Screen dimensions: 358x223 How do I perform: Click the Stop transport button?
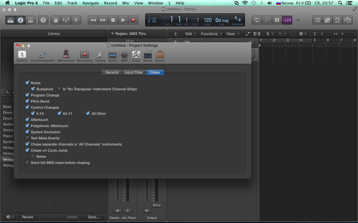pos(113,20)
